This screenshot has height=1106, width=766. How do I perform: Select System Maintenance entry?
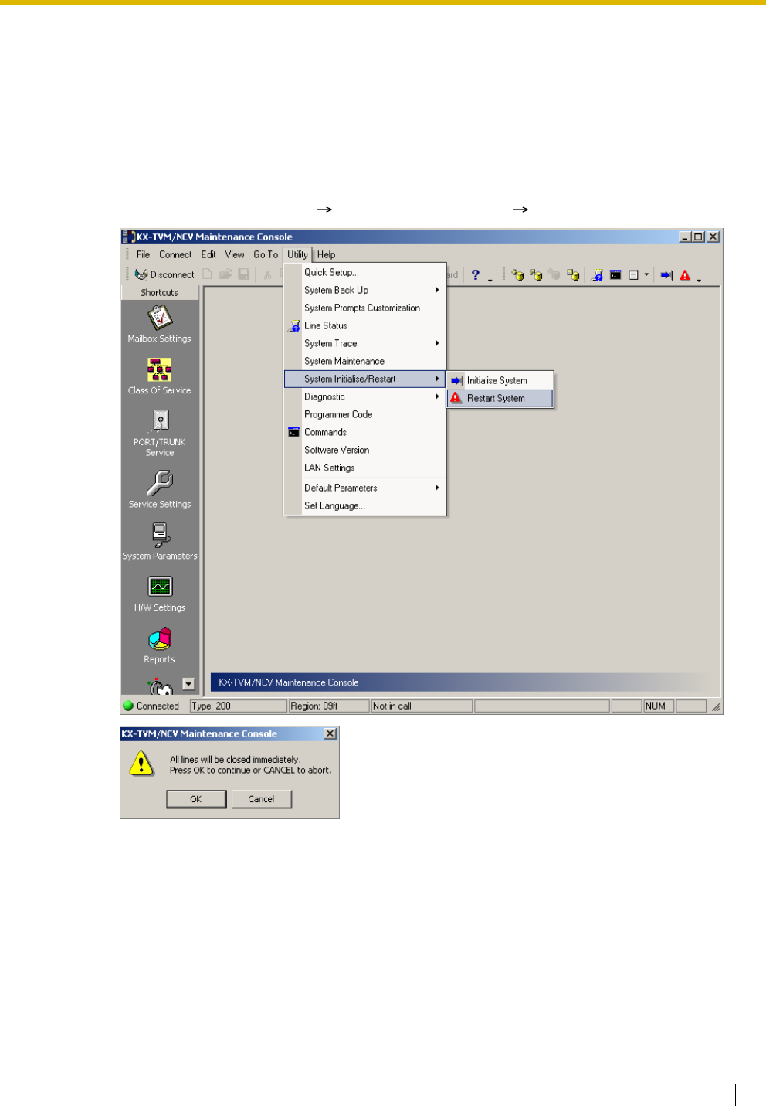[x=364, y=361]
